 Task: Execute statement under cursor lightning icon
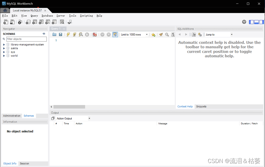(74, 34)
